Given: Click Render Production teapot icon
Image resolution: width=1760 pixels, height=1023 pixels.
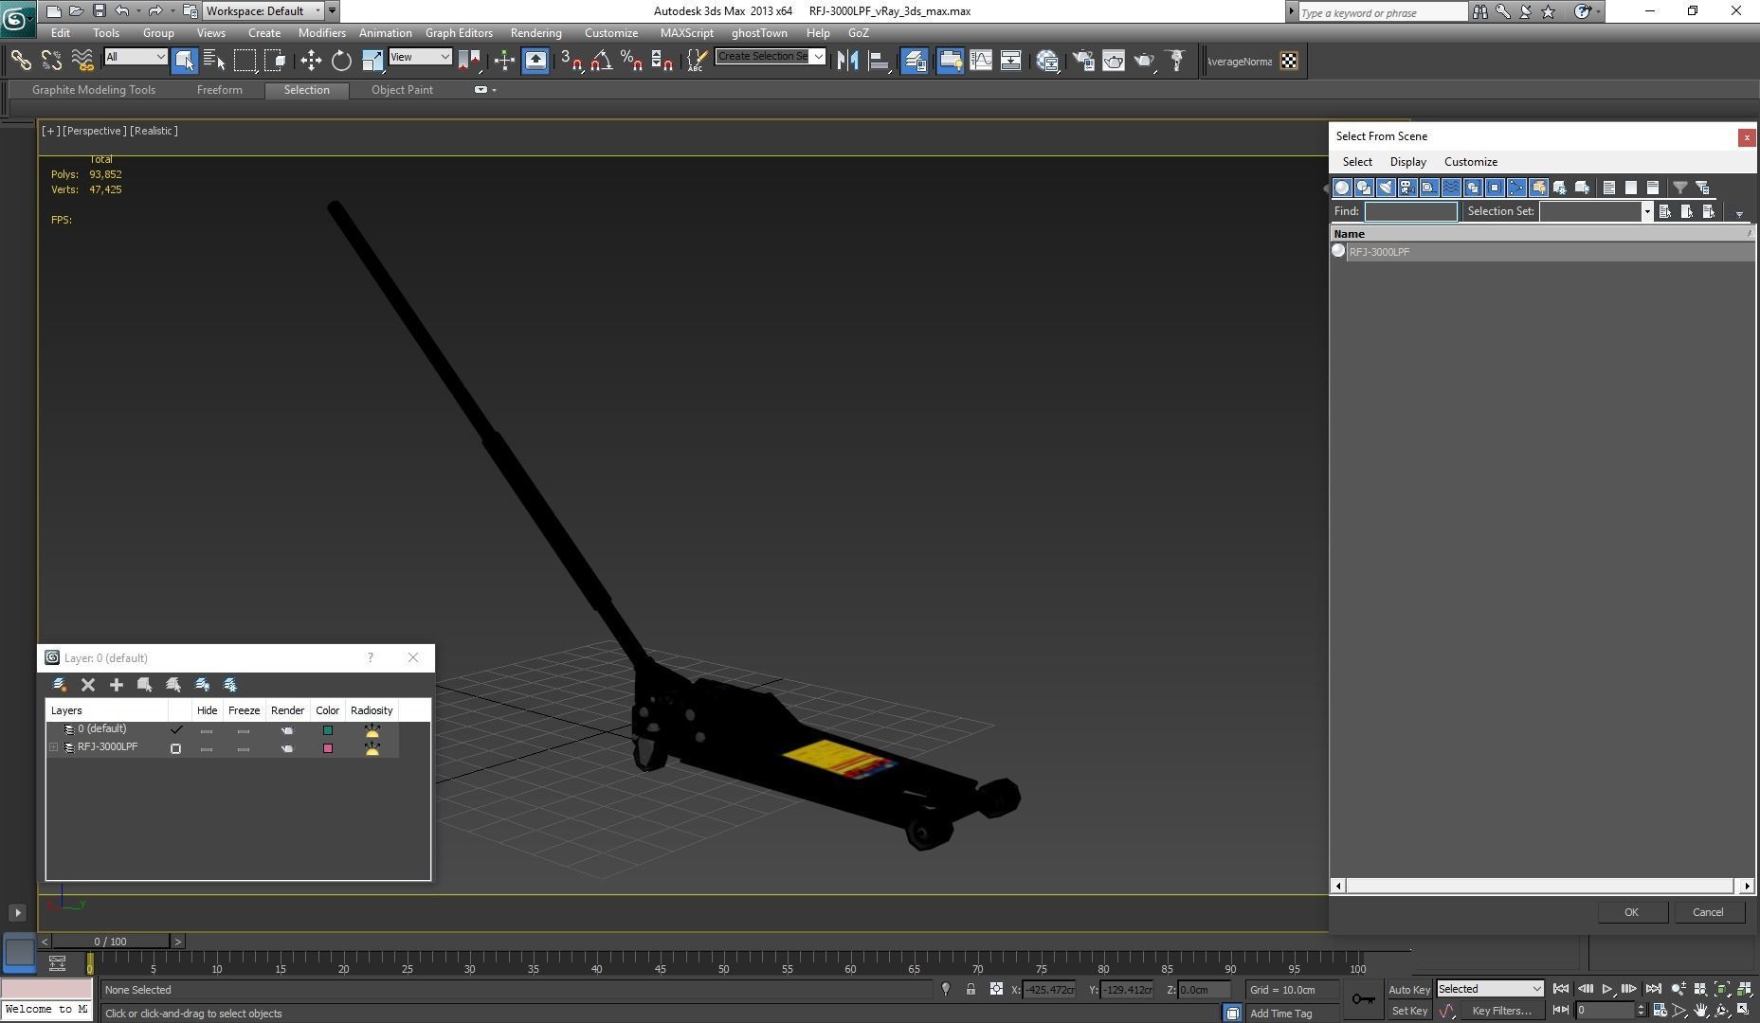Looking at the screenshot, I should [x=1145, y=61].
